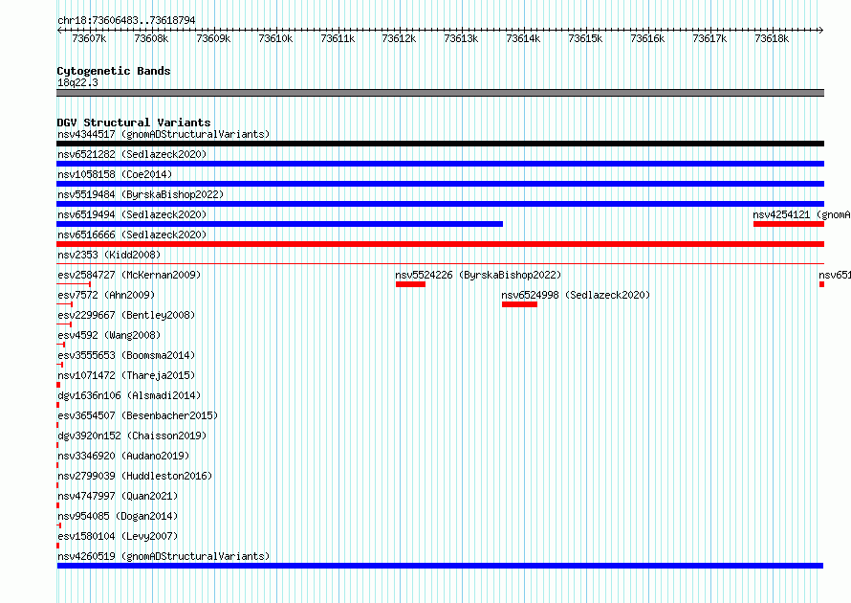The width and height of the screenshot is (851, 603).
Task: Open variant nsv1058158 (Coe2014)
Action: pyautogui.click(x=115, y=174)
